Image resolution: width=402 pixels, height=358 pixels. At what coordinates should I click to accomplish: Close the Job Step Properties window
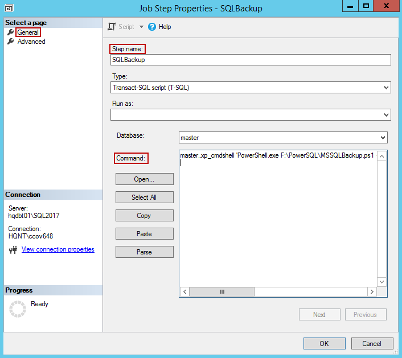[386, 6]
